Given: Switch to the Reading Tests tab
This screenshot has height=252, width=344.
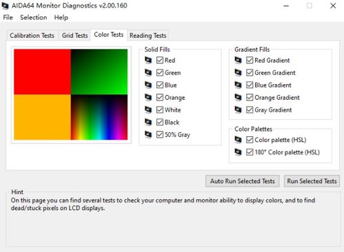Looking at the screenshot, I should pos(148,36).
